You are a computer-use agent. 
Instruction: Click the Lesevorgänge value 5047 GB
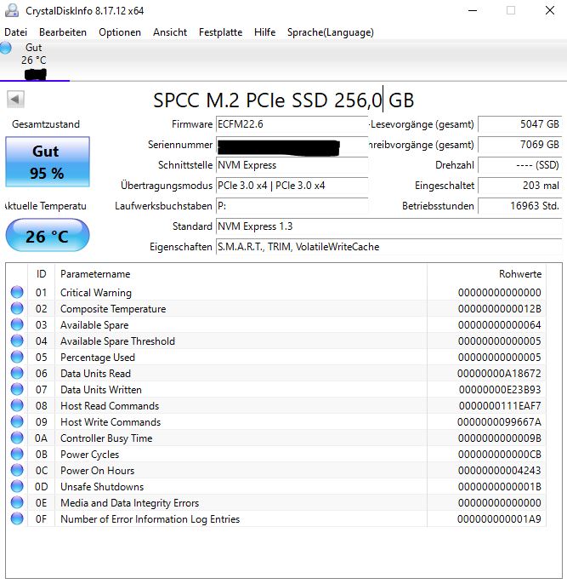click(x=519, y=124)
